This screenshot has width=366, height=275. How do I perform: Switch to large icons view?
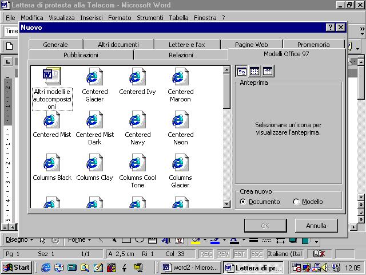241,71
